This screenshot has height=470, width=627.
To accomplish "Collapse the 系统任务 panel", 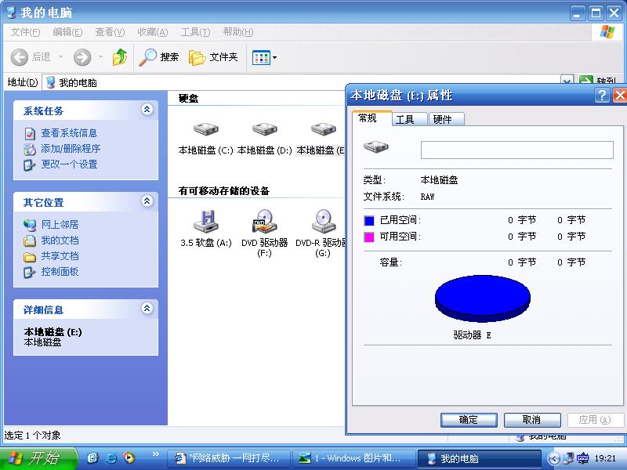I will pos(147,110).
